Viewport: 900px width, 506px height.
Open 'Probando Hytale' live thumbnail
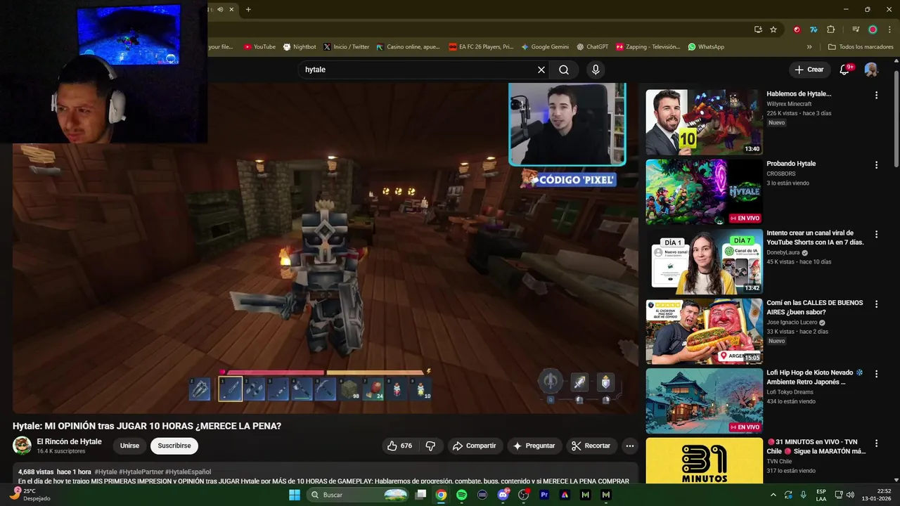coord(704,192)
